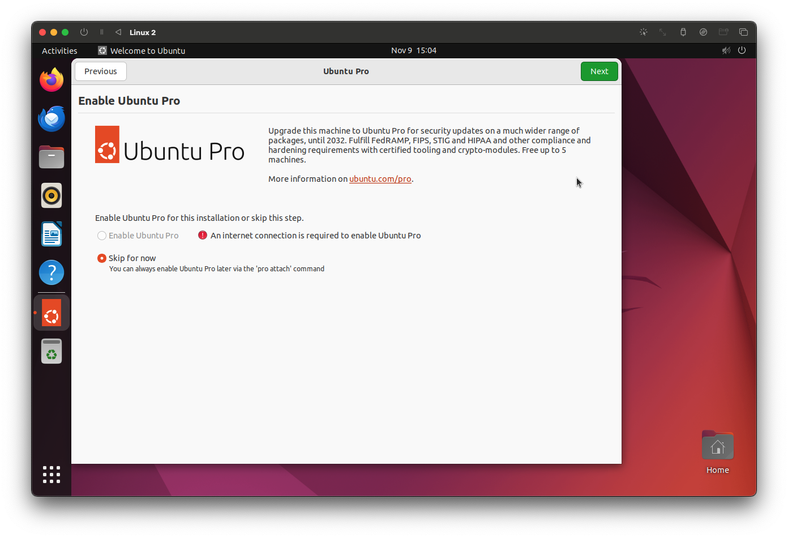Viewport: 788px width, 538px height.
Task: Open the Welcome to Ubuntu app menu
Action: pos(142,50)
